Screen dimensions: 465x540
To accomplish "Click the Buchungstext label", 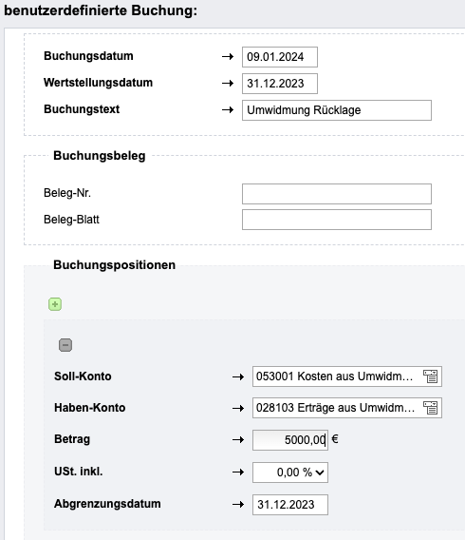I will (x=82, y=109).
